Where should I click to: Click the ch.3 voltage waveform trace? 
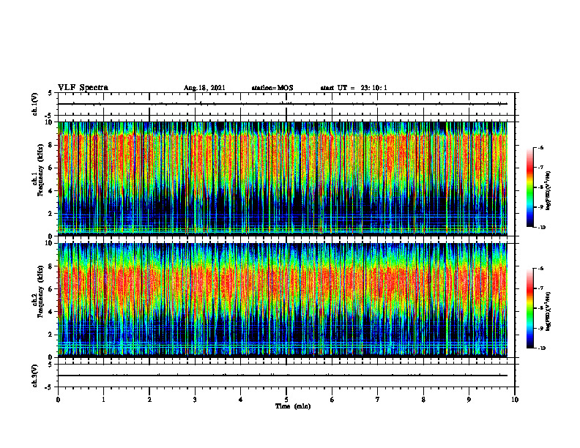(x=283, y=376)
